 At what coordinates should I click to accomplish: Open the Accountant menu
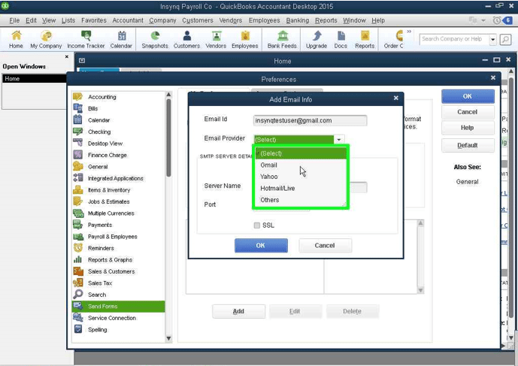tap(128, 20)
